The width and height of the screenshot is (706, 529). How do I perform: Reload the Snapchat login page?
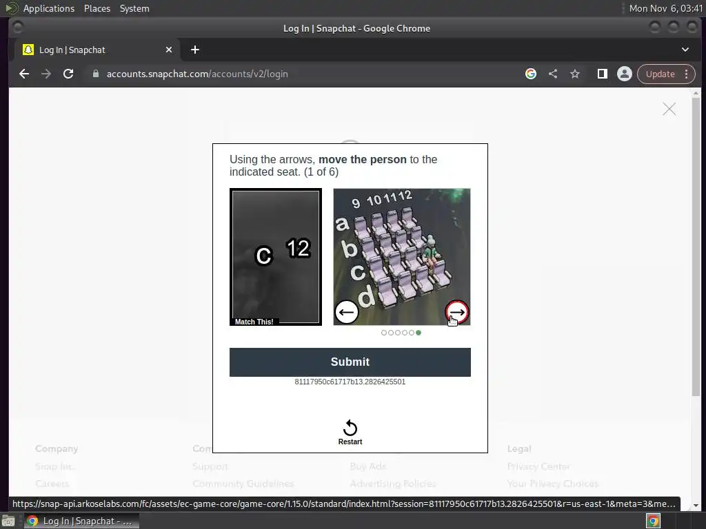[68, 74]
